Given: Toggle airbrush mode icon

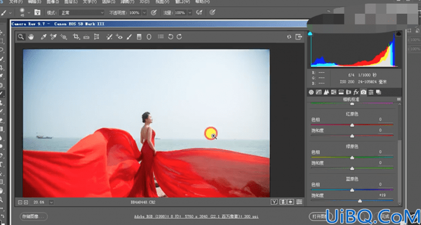Looking at the screenshot, I should [x=199, y=12].
